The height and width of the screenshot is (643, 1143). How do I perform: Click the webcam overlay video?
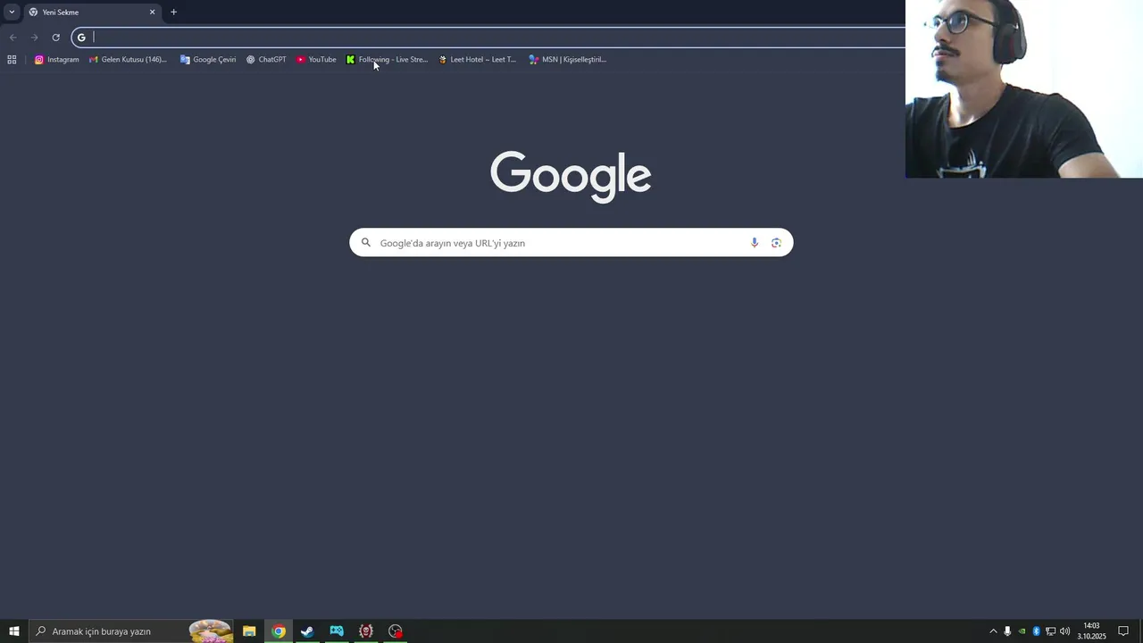(1024, 89)
